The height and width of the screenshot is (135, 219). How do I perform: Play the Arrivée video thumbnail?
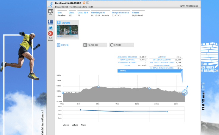(x=67, y=31)
